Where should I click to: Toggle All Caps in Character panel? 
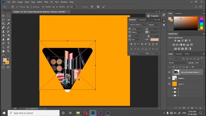(x=138, y=44)
